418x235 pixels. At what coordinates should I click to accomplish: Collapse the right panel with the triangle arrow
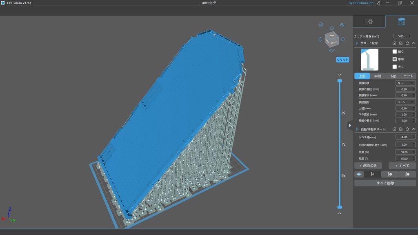[x=350, y=126]
